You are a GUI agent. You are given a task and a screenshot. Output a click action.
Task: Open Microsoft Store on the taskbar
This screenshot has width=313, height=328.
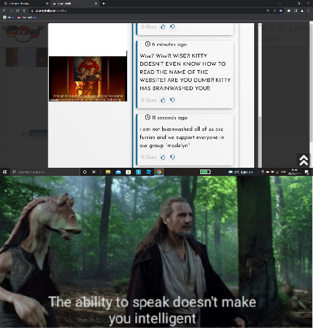click(128, 172)
